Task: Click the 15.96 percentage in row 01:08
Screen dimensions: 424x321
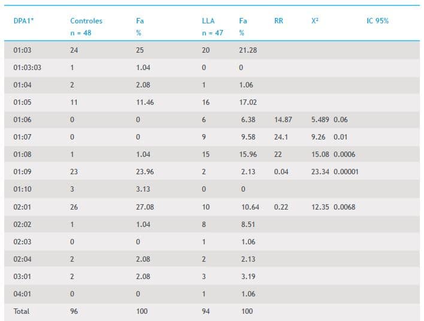Action: [247, 155]
